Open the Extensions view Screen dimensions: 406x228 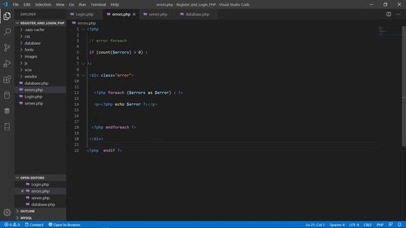(7, 79)
